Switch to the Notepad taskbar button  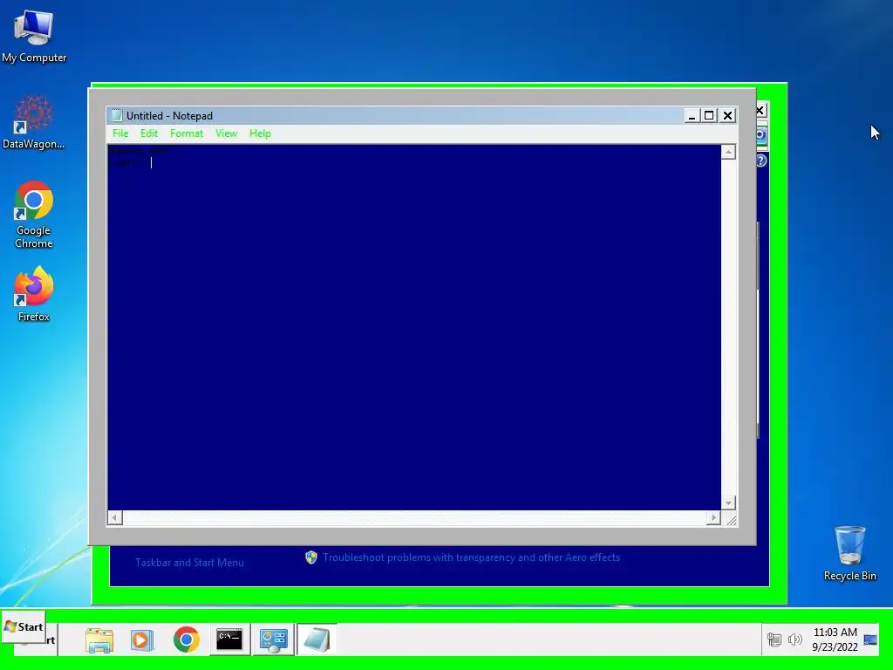[x=317, y=639]
